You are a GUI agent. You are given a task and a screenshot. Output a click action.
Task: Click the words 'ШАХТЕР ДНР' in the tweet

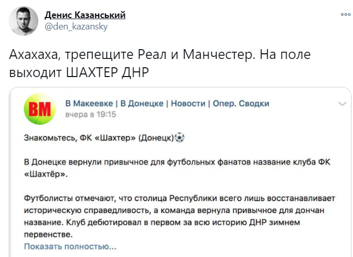[x=108, y=72]
